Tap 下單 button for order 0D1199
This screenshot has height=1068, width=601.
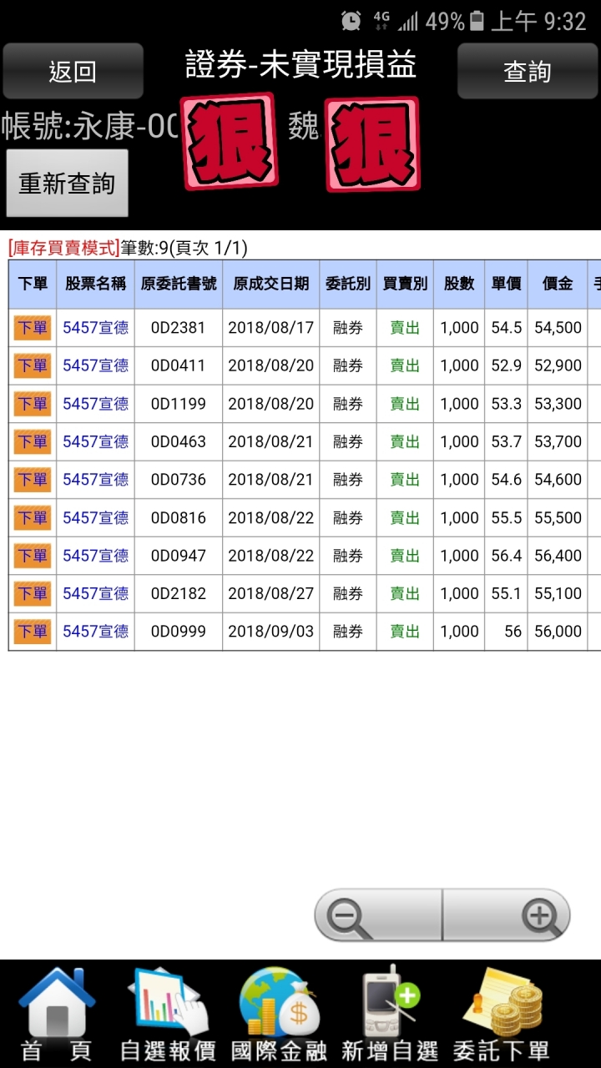[33, 404]
